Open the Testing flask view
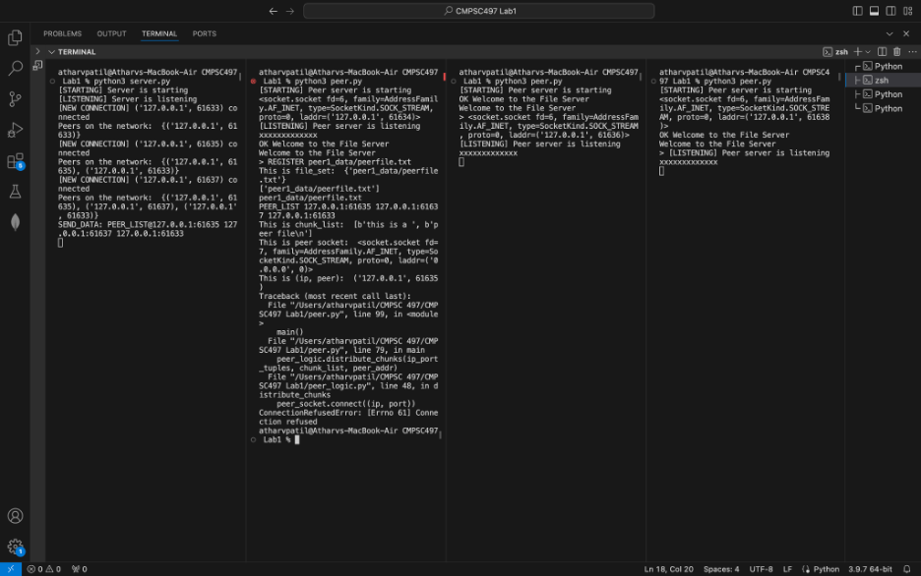The image size is (921, 576). pyautogui.click(x=15, y=192)
